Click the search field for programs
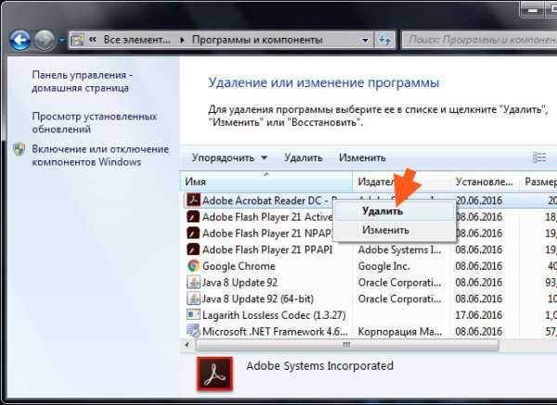 (479, 40)
